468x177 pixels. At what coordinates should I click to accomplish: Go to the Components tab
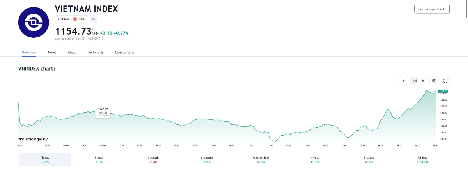(124, 52)
